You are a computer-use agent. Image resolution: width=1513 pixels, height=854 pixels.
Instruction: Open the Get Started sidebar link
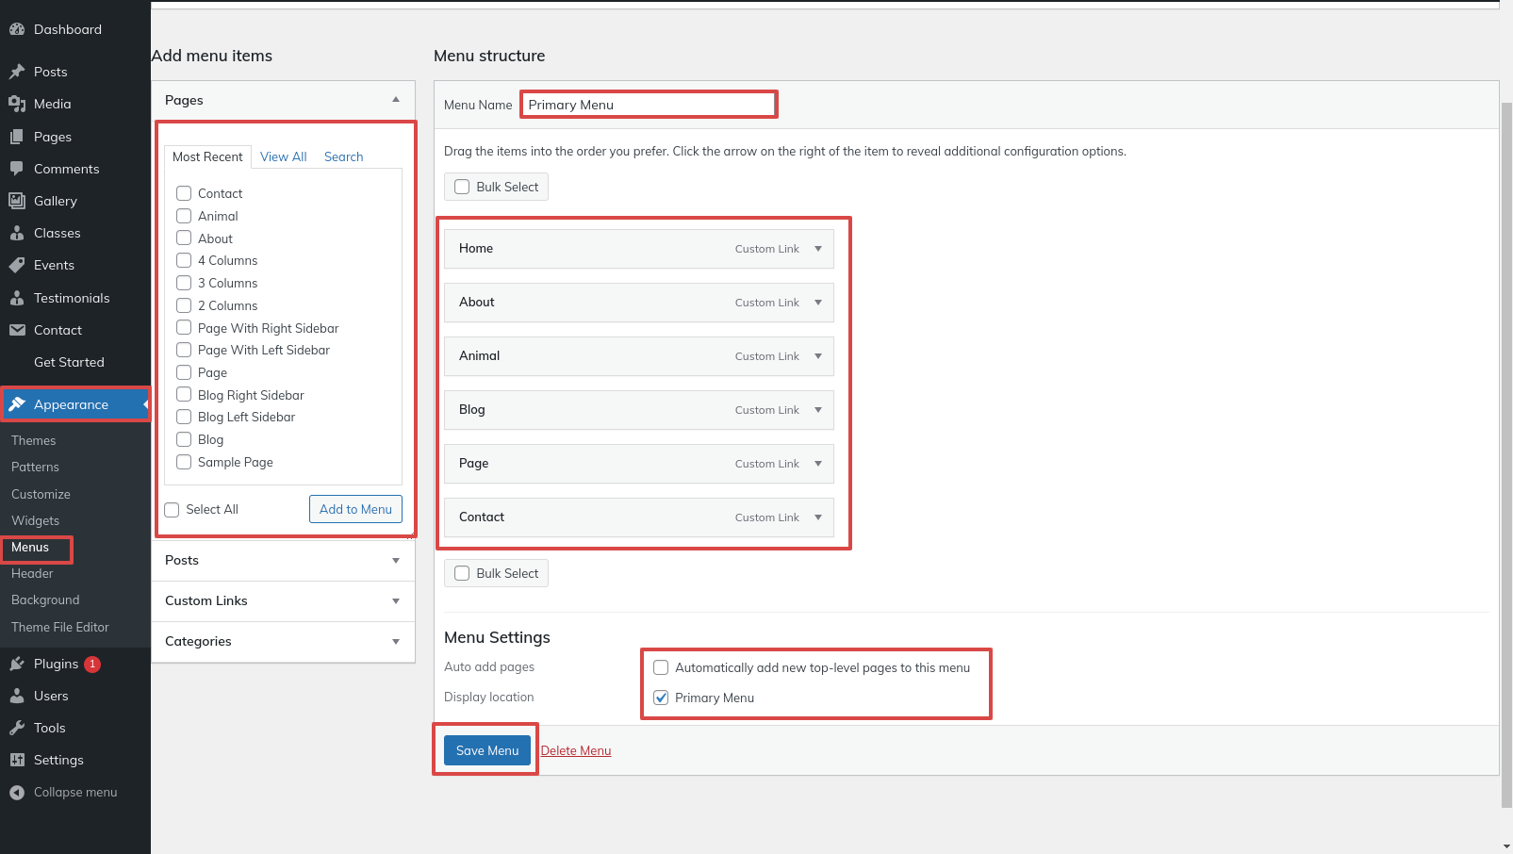tap(69, 362)
